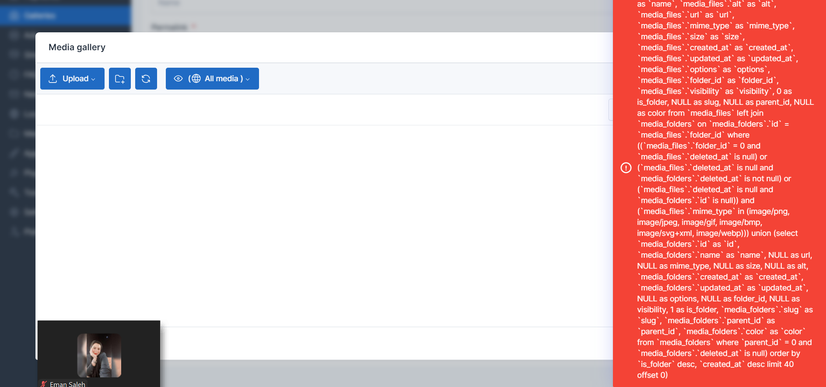
Task: Click the eye icon on media filter
Action: pyautogui.click(x=178, y=79)
